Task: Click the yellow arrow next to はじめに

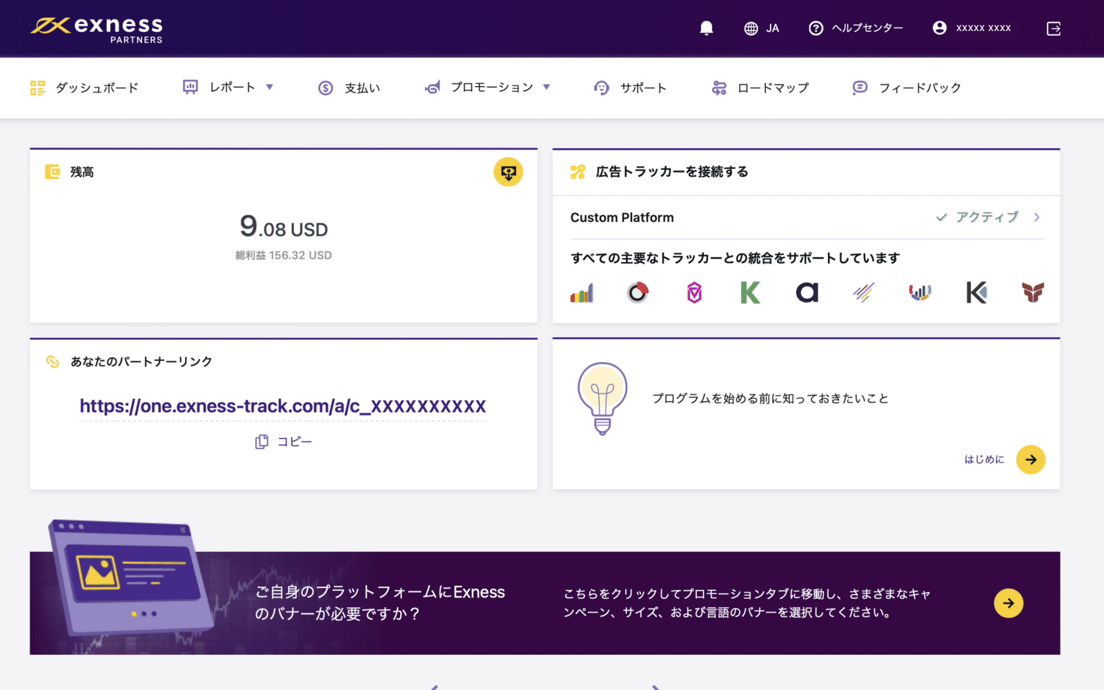Action: [1031, 460]
